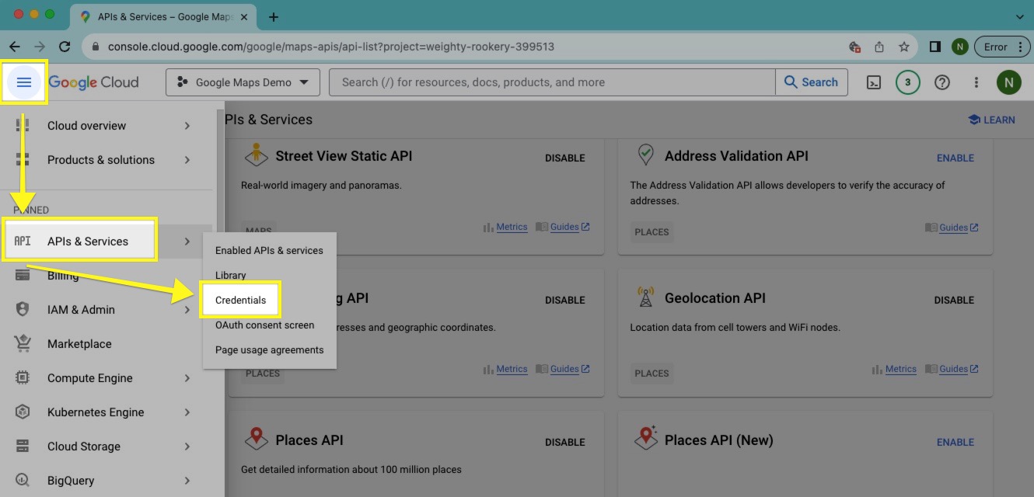Select Credentials from the submenu
1034x497 pixels.
(240, 300)
